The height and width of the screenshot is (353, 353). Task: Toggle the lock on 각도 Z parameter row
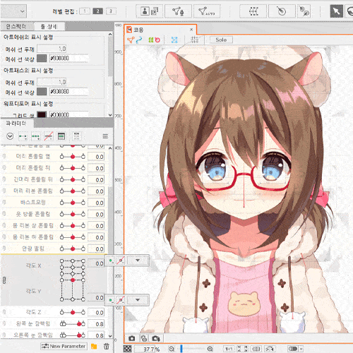pyautogui.click(x=4, y=312)
